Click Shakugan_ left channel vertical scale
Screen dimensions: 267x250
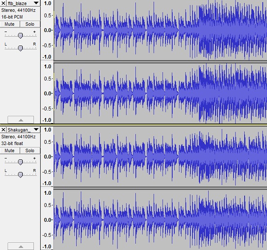coord(48,156)
